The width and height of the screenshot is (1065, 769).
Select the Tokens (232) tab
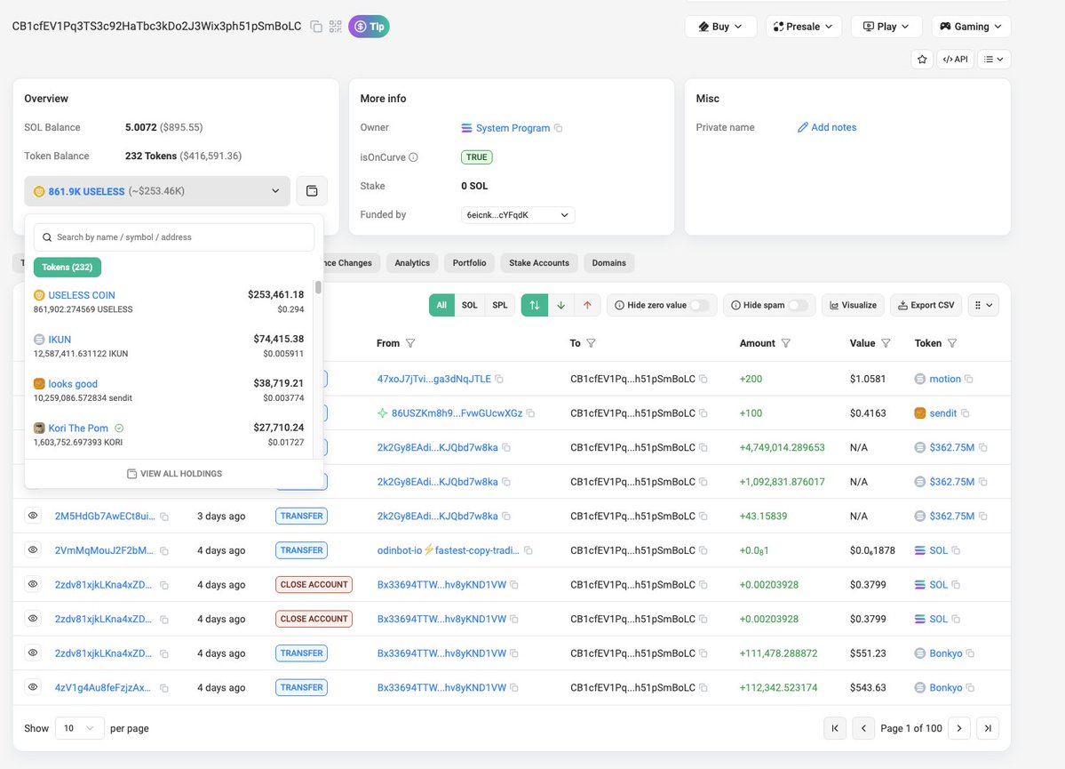[68, 268]
